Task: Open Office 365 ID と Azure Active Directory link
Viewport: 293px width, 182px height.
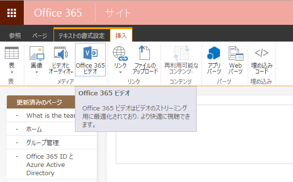Action: (x=50, y=164)
